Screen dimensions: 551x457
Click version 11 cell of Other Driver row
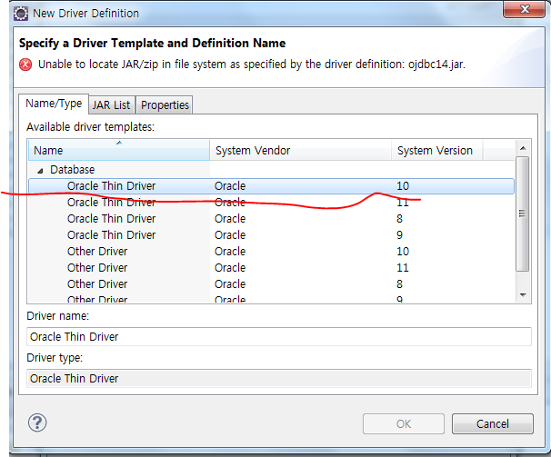[x=403, y=268]
